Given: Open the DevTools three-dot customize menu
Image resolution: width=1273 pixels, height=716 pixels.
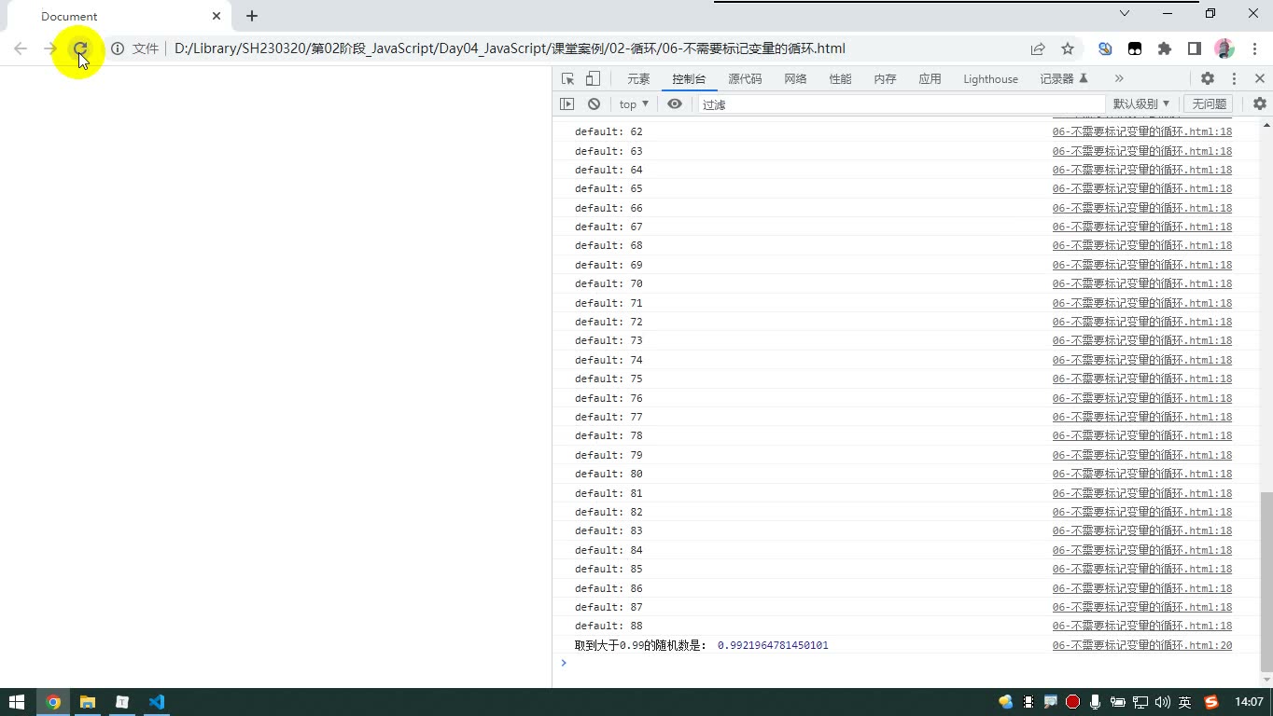Looking at the screenshot, I should [x=1234, y=79].
